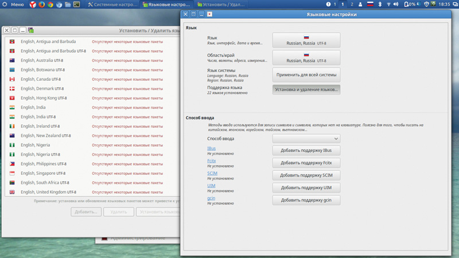Open the Область/край region selector button
This screenshot has width=459, height=258.
point(306,57)
